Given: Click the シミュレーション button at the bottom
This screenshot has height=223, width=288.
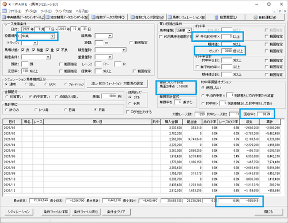Looking at the screenshot, I should [18, 212].
